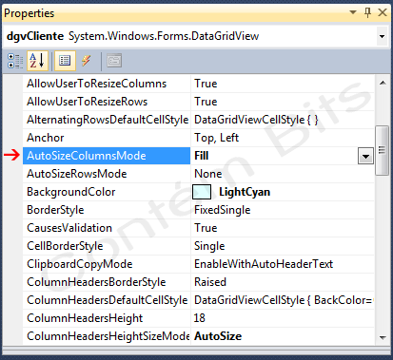Switch to Categorized view
Viewport: 393px width, 360px height.
(x=15, y=61)
